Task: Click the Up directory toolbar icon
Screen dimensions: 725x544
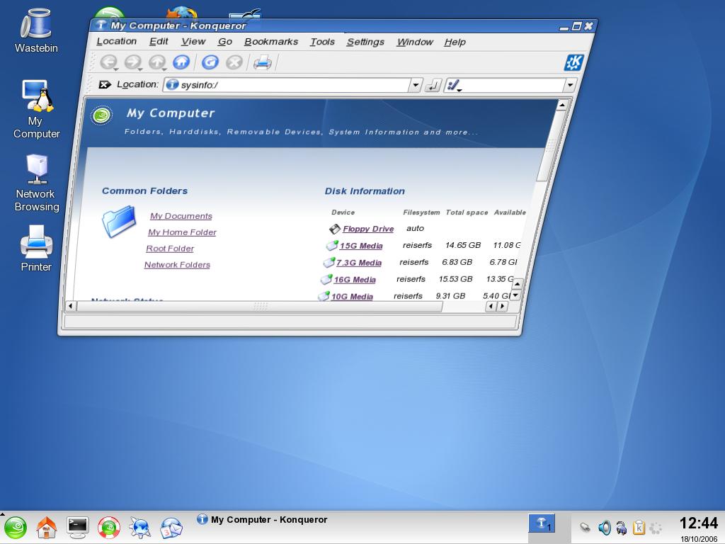Action: point(157,62)
